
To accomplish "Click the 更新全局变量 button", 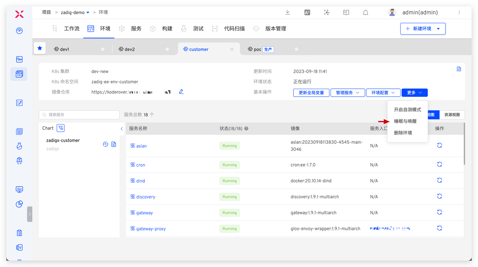I will tap(311, 93).
